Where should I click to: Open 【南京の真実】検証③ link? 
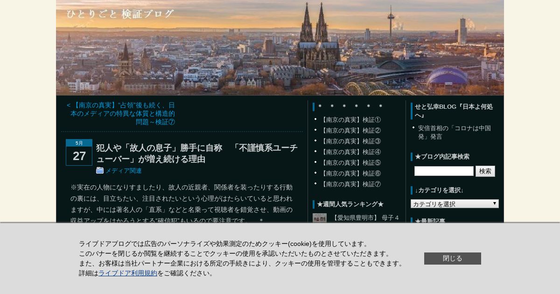pos(350,141)
